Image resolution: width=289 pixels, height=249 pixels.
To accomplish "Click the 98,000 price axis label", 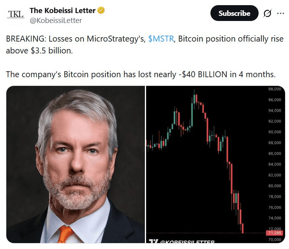I will point(274,89).
